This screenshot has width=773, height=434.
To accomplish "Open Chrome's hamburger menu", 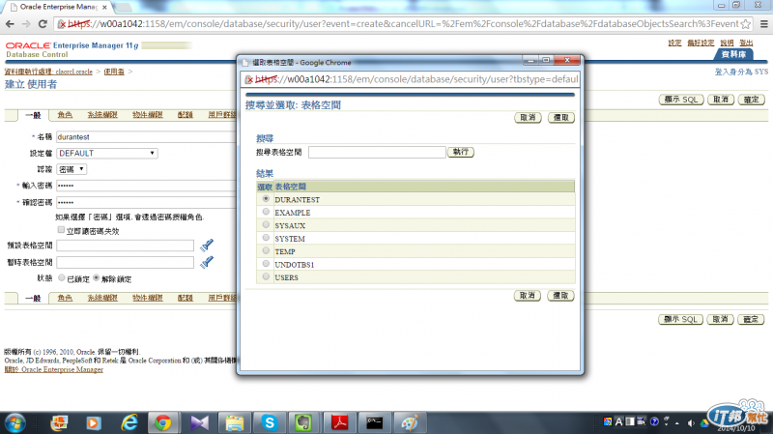I will pos(763,23).
